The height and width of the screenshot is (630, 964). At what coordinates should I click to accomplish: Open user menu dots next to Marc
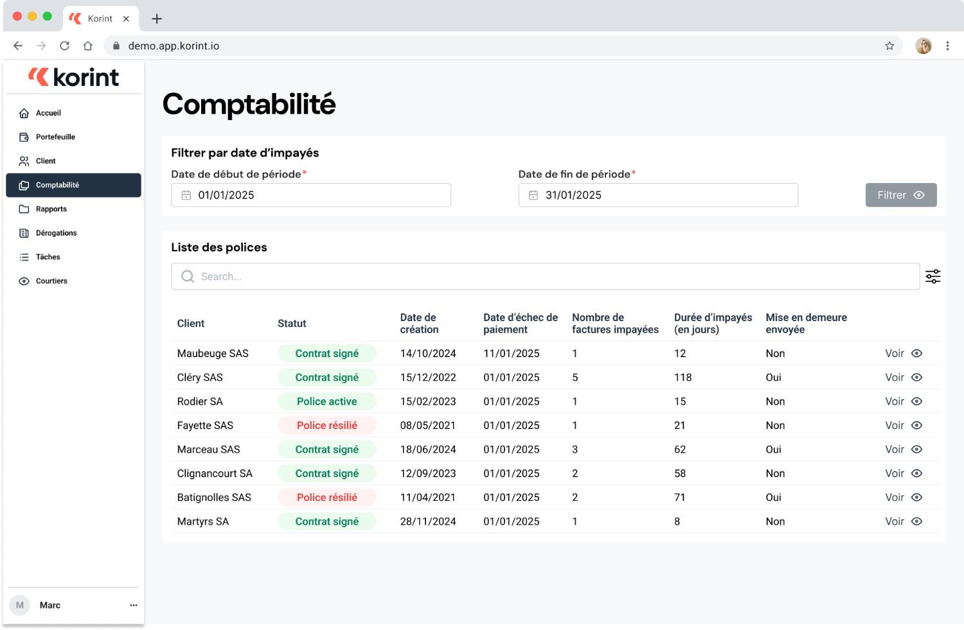click(x=134, y=605)
